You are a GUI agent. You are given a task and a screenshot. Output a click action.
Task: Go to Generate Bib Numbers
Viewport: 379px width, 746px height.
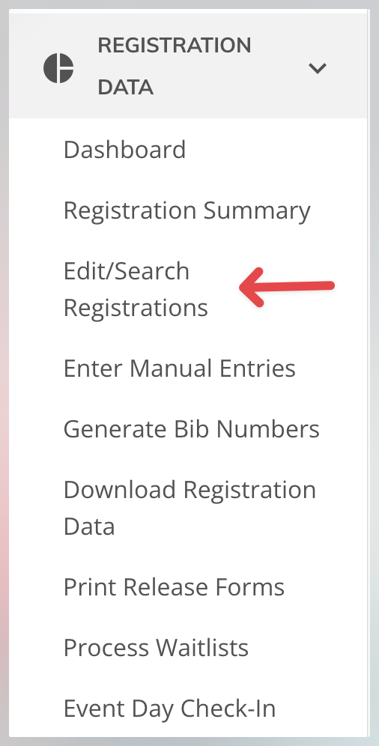[x=192, y=429]
